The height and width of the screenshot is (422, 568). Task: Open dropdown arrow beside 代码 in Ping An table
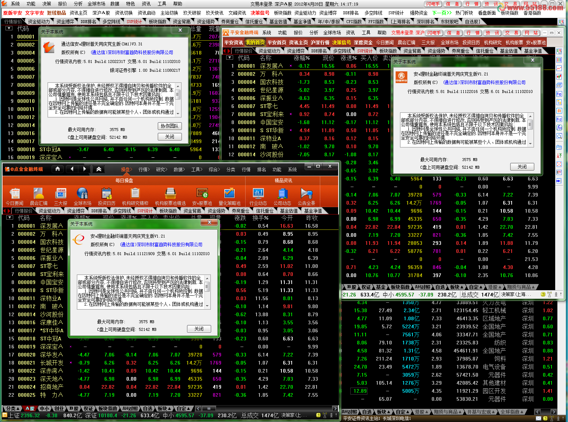[x=229, y=57]
